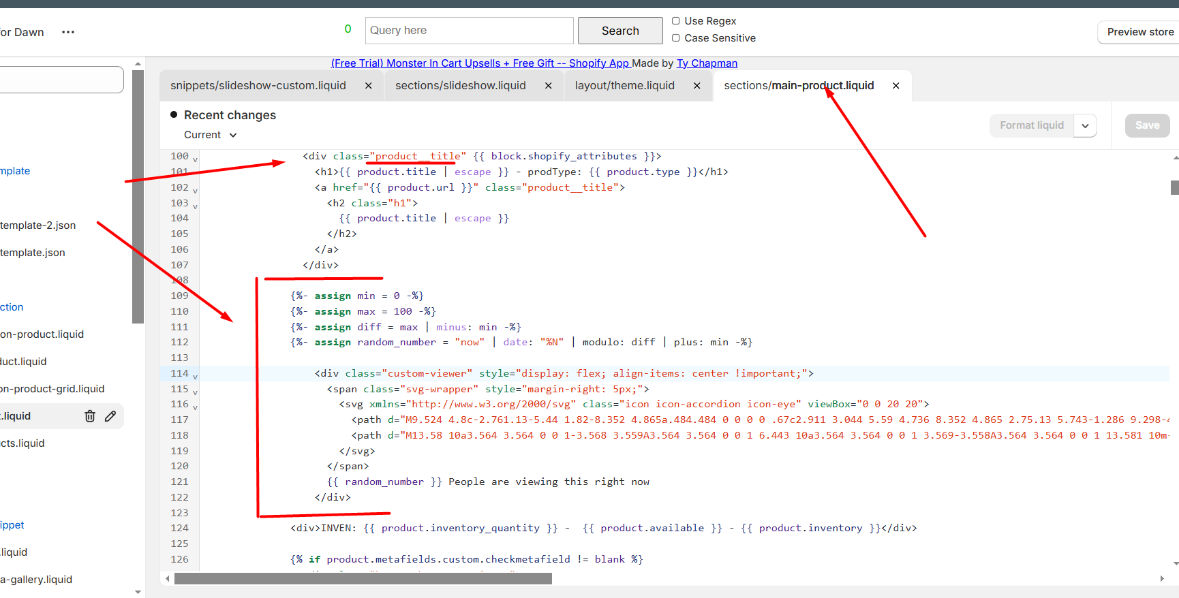Enable the Case Sensitive checkbox
Image resolution: width=1179 pixels, height=598 pixels.
676,38
